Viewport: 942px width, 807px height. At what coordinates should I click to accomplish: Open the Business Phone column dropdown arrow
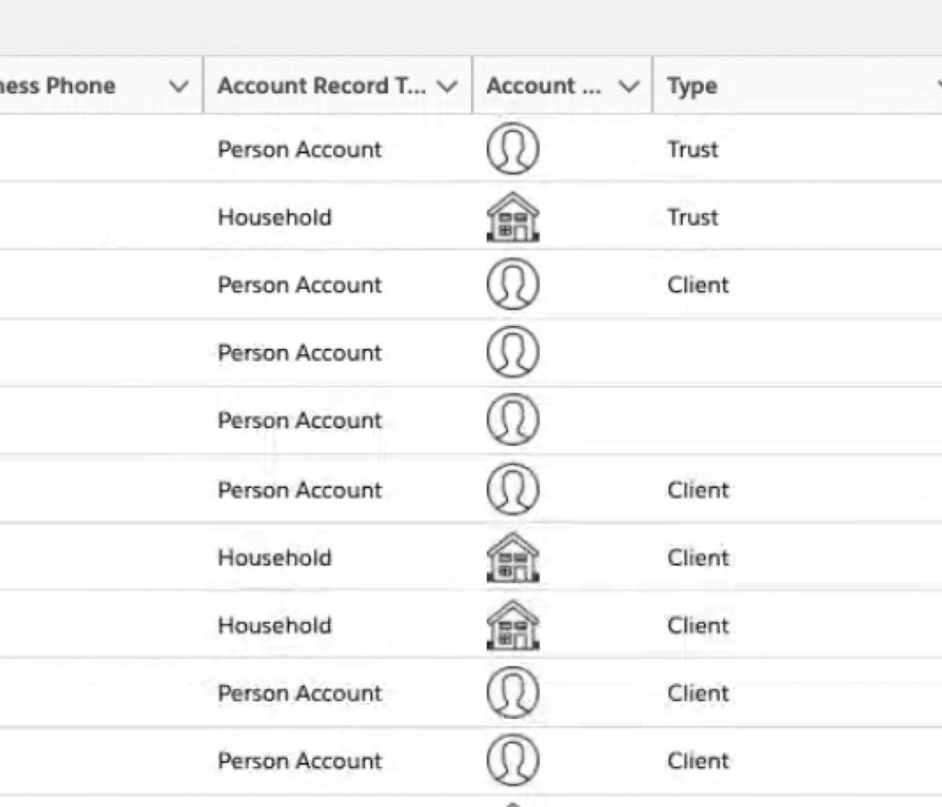178,86
